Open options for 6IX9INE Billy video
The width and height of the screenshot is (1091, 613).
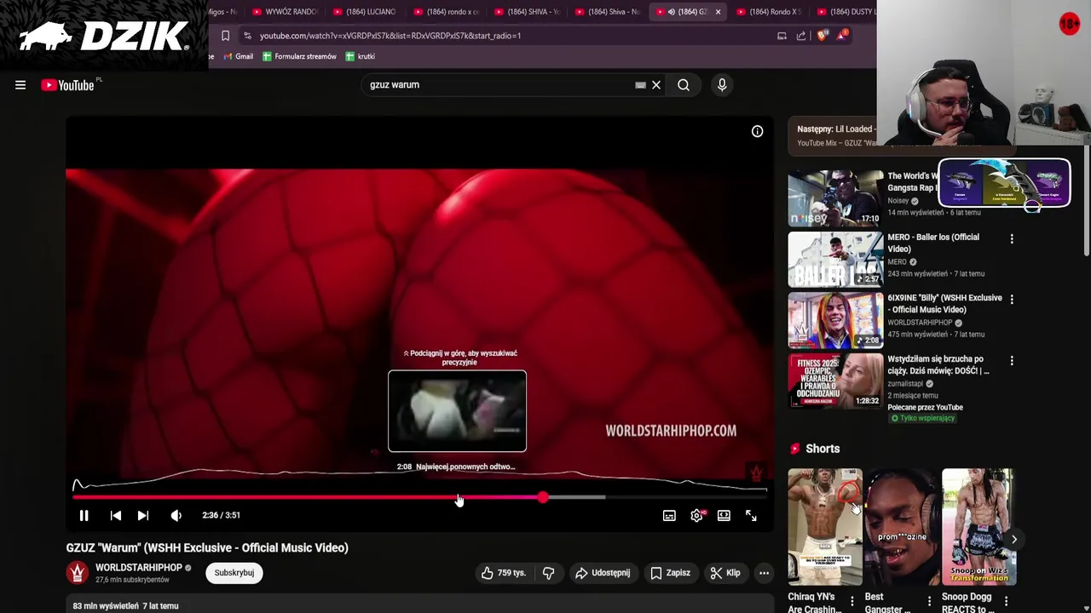tap(1012, 300)
